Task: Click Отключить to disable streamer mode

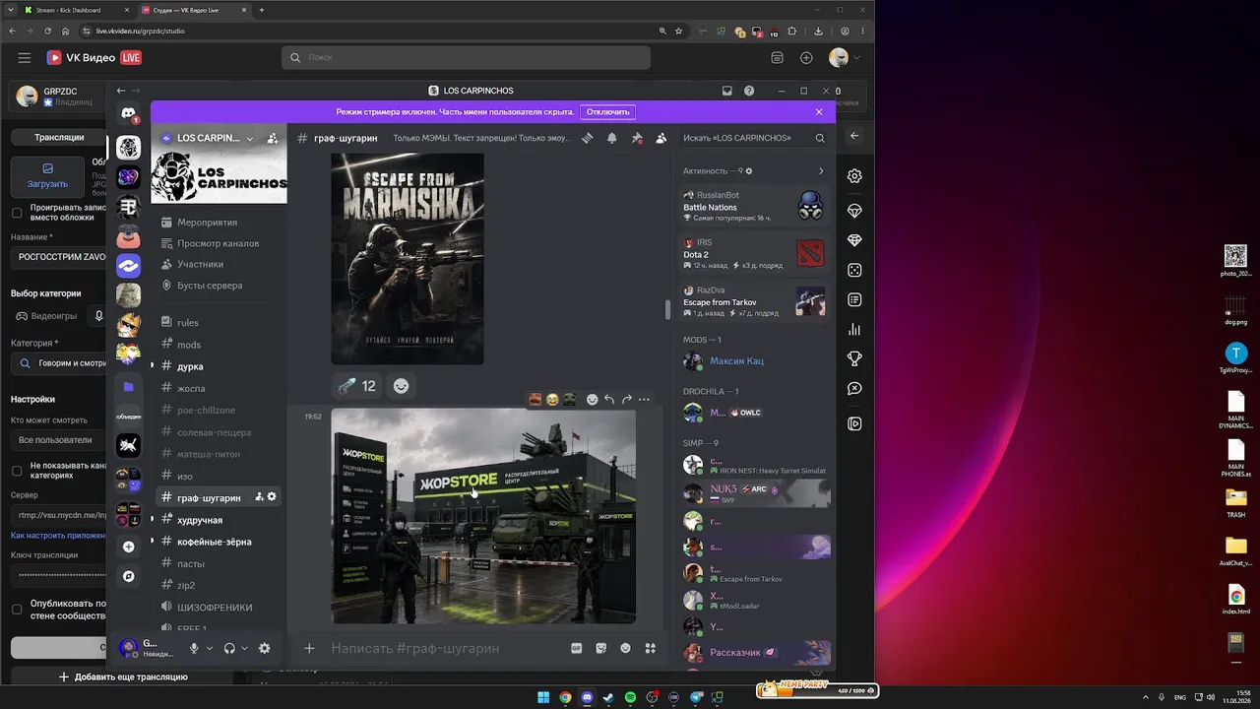Action: coord(607,112)
